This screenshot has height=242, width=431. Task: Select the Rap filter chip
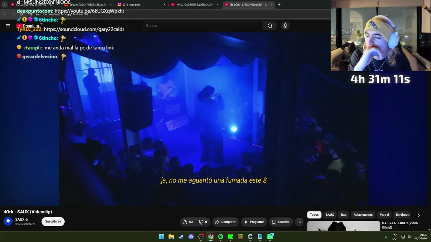click(x=343, y=215)
